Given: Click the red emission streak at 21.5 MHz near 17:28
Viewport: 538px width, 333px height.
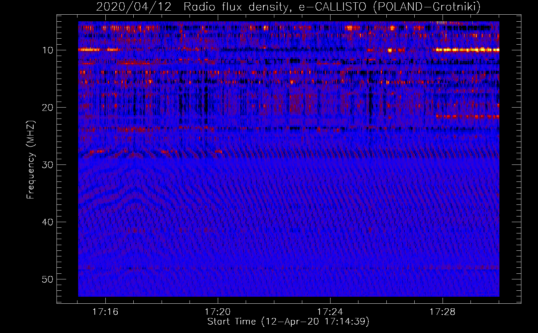Looking at the screenshot, I should pos(468,117).
